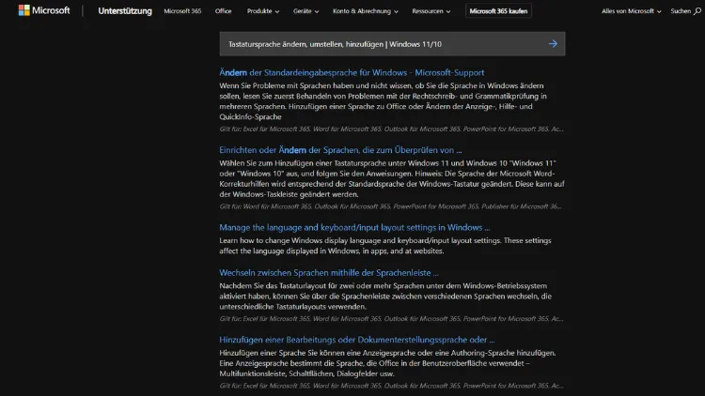Click the Microsoft logo icon
705x396 pixels.
pos(23,10)
